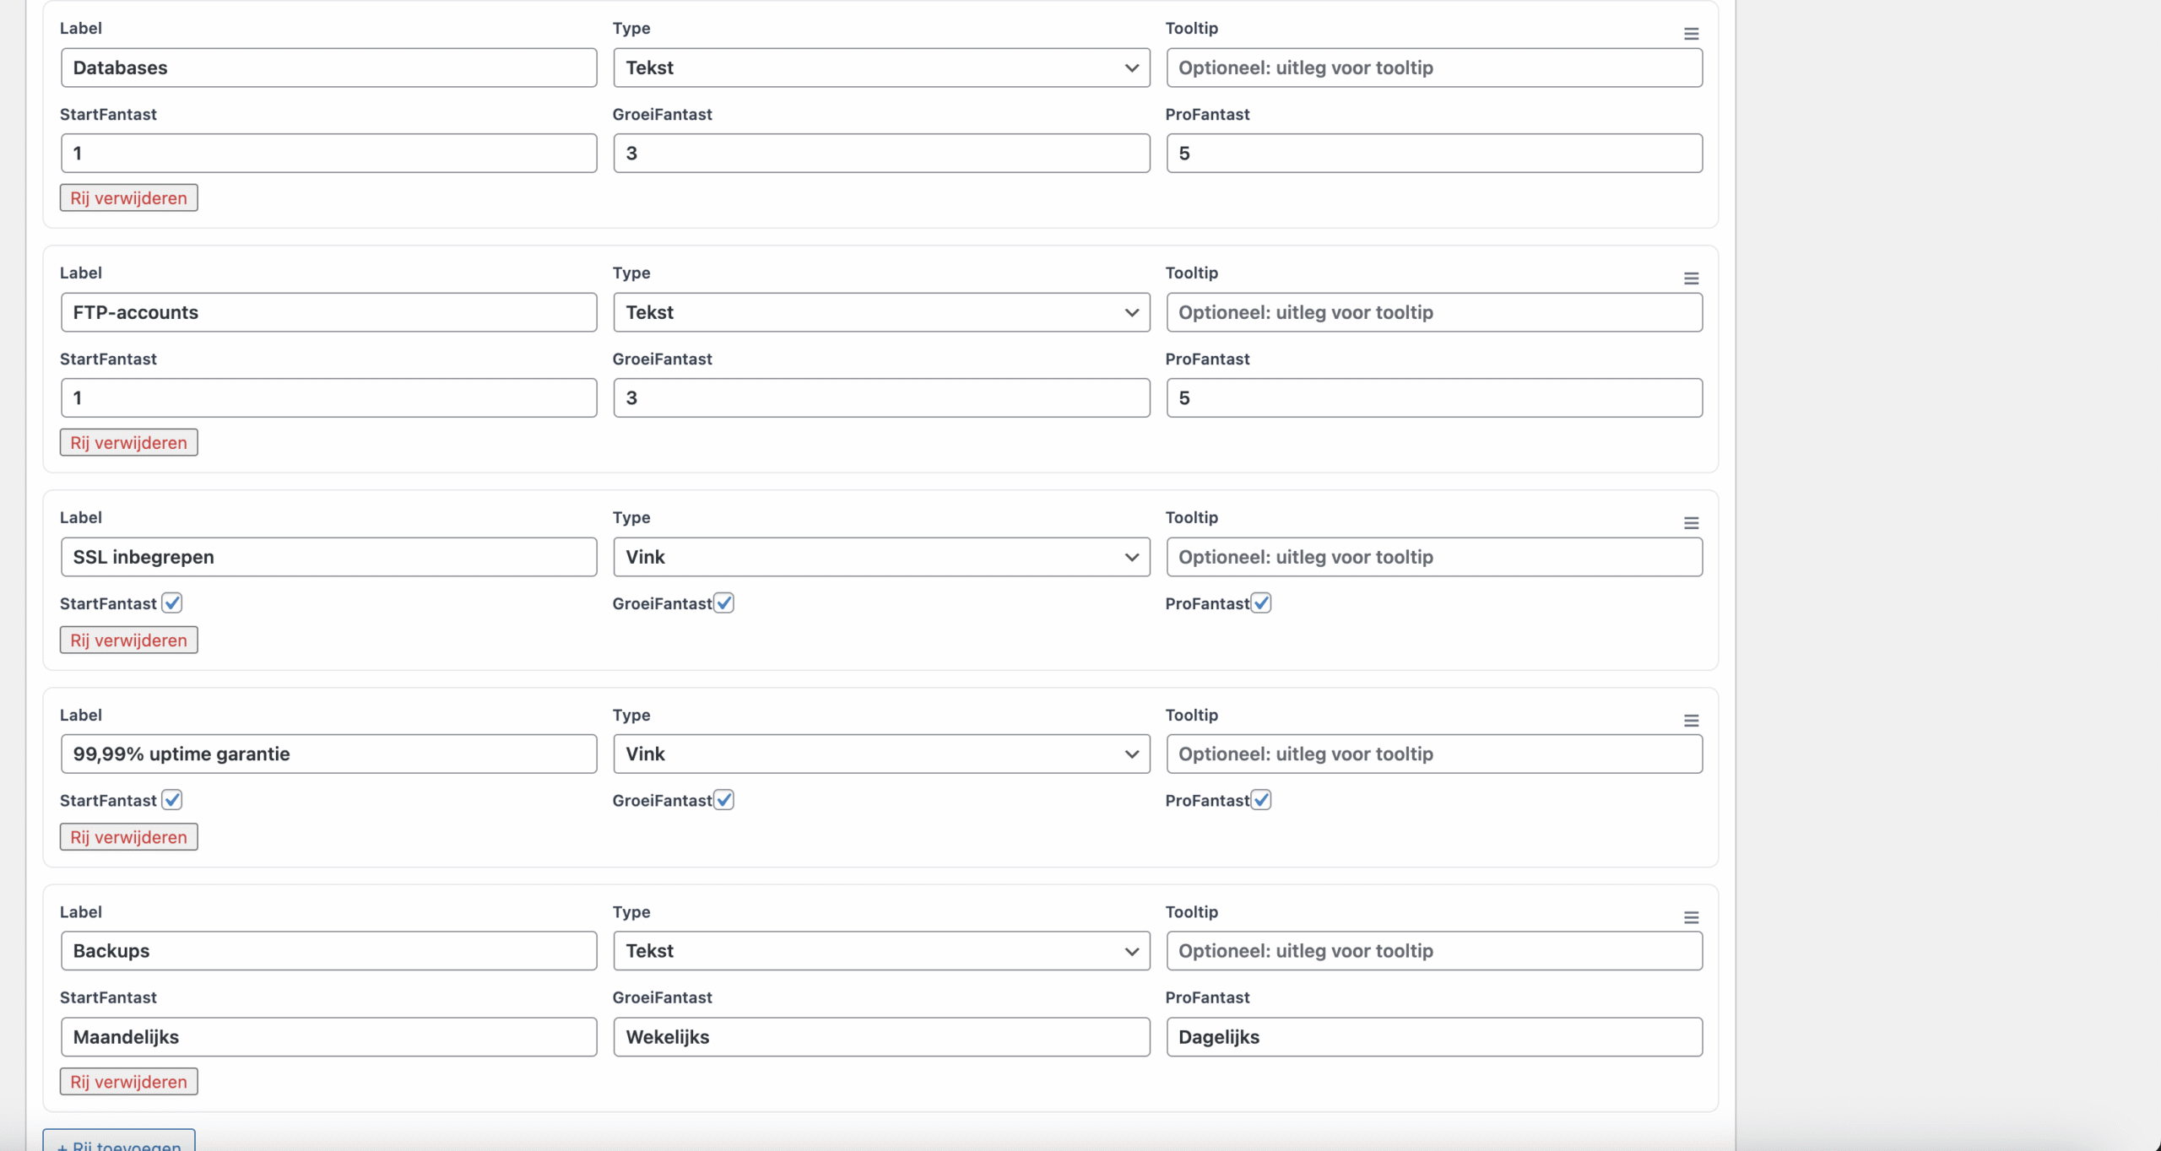Image resolution: width=2161 pixels, height=1151 pixels.
Task: Focus the Tooltip field for FTP-accounts
Action: point(1434,312)
